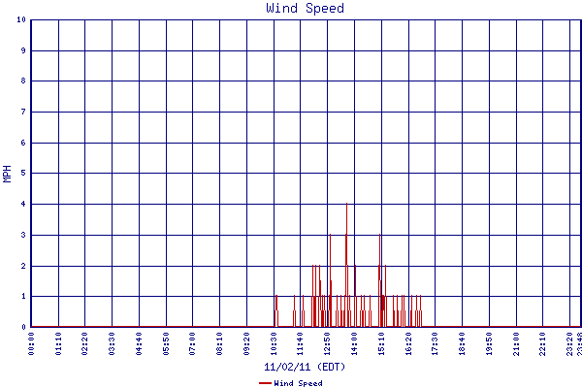Viewport: 582px width, 388px height.
Task: Click the 04:40 time label
Action: [139, 343]
